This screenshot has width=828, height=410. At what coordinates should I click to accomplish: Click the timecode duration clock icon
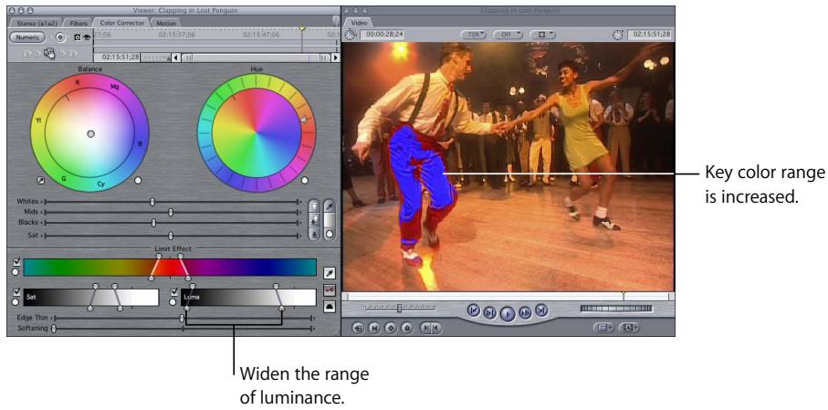[351, 35]
